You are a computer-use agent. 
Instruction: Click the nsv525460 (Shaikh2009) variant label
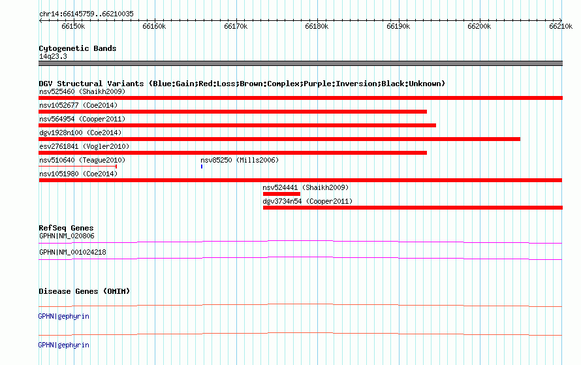[82, 91]
